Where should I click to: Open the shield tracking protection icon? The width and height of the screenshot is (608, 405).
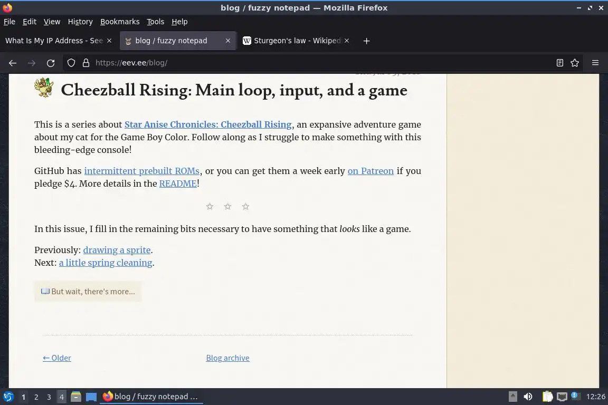(x=71, y=63)
